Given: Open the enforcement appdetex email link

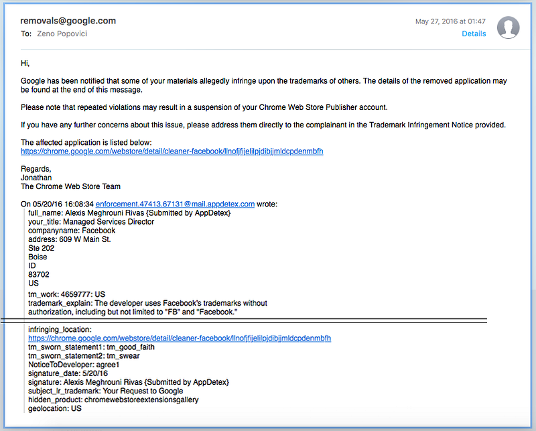Looking at the screenshot, I should click(175, 204).
